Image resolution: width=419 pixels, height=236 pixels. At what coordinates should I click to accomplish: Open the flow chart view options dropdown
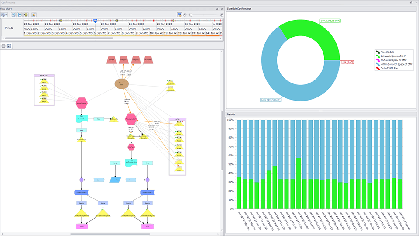tap(4, 15)
